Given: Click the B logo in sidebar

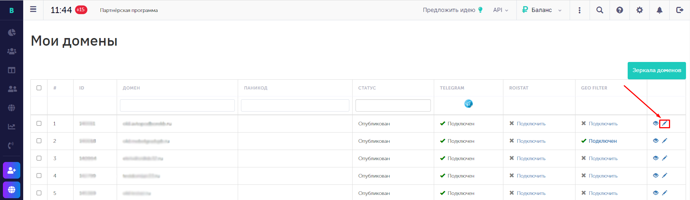Looking at the screenshot, I should (12, 11).
